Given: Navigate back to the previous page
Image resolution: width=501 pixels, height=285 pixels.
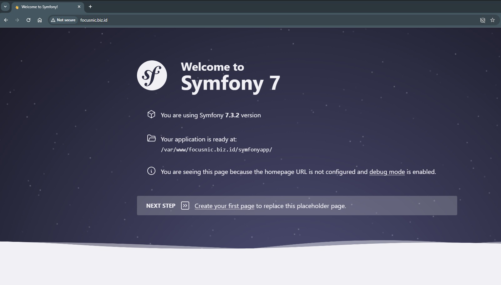Looking at the screenshot, I should (x=6, y=20).
